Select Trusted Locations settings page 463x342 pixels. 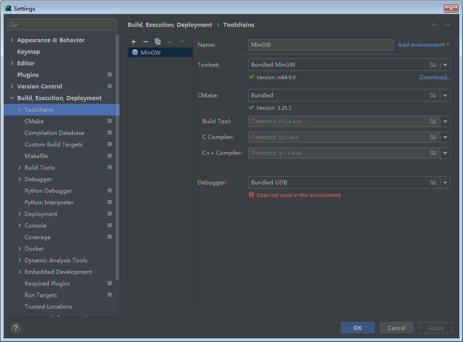(48, 307)
